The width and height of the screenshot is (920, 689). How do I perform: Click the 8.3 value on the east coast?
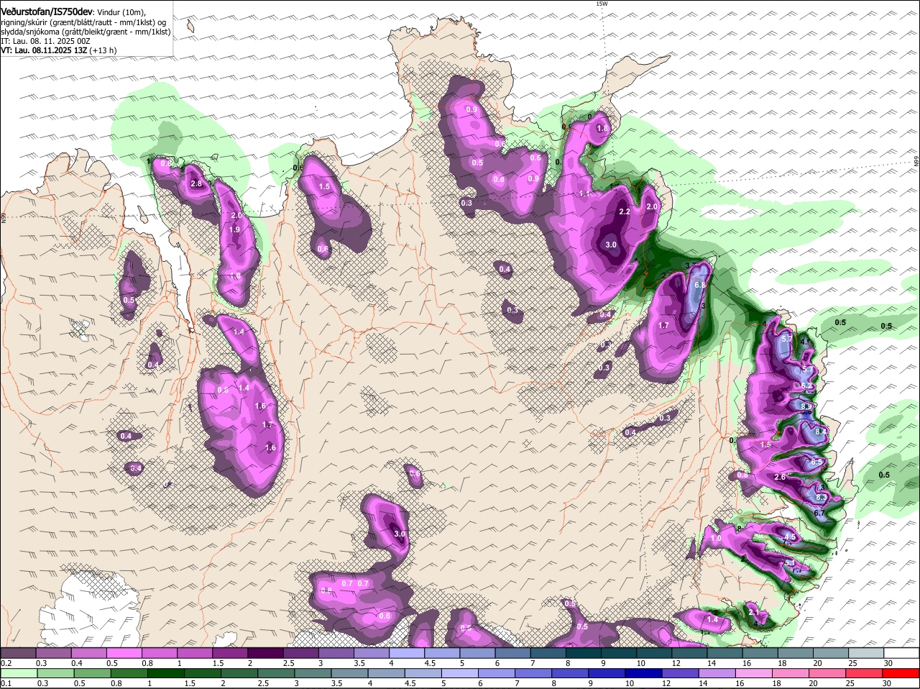[x=823, y=498]
